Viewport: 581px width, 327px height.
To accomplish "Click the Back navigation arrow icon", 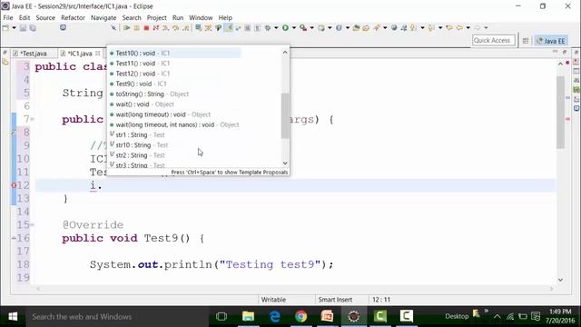I will [x=460, y=27].
